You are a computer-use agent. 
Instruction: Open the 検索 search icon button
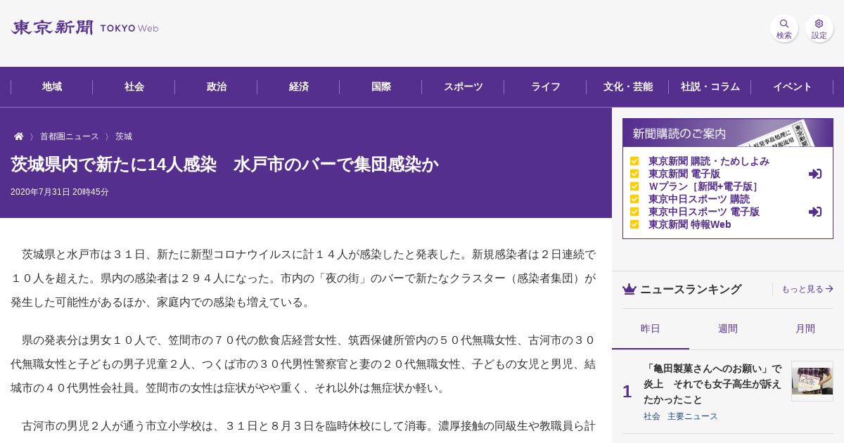(784, 28)
